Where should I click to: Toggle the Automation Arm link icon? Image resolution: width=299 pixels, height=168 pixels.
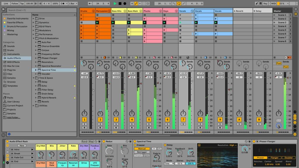pyautogui.click(x=136, y=3)
